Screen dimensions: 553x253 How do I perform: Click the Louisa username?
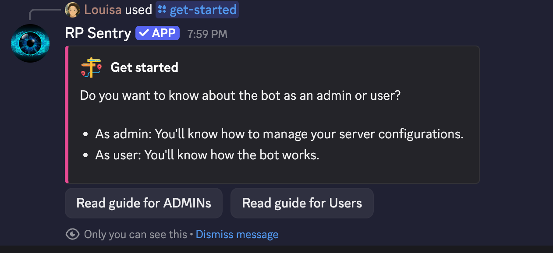click(103, 10)
